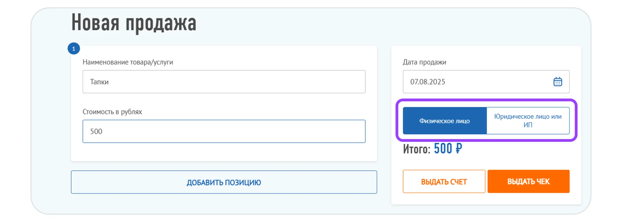The width and height of the screenshot is (621, 222).
Task: Issue receipt with Выдать чек
Action: (528, 181)
